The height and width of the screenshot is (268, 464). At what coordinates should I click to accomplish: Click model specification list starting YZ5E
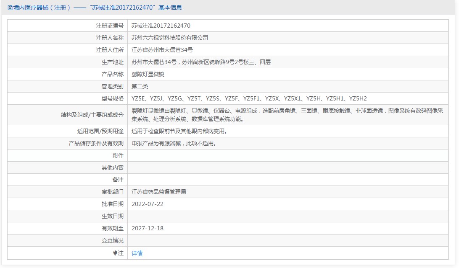point(249,98)
